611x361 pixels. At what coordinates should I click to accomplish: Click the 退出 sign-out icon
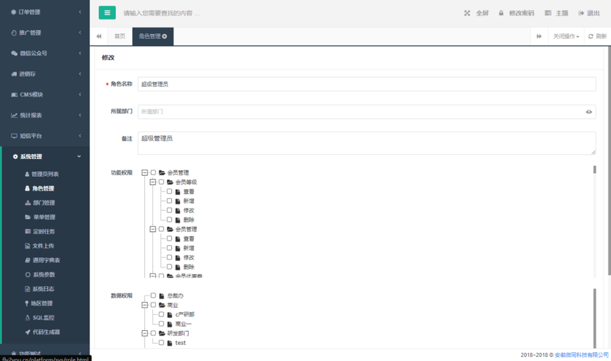(581, 13)
